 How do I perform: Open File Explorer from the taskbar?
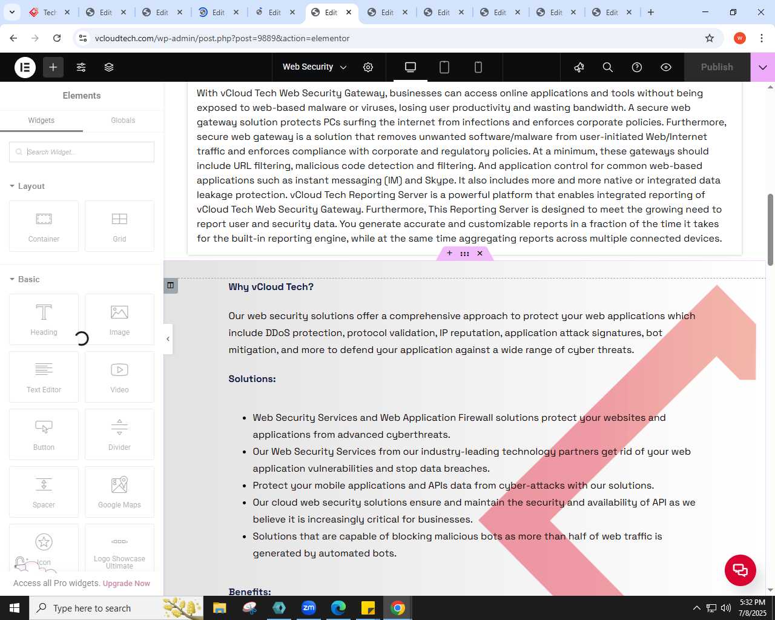click(219, 608)
